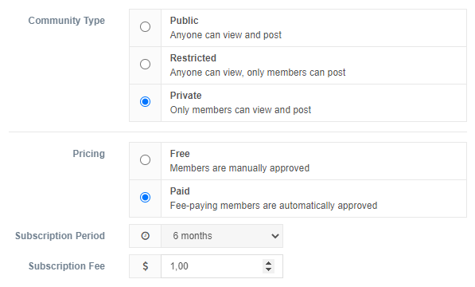Click the Subscription Fee label

tap(67, 266)
